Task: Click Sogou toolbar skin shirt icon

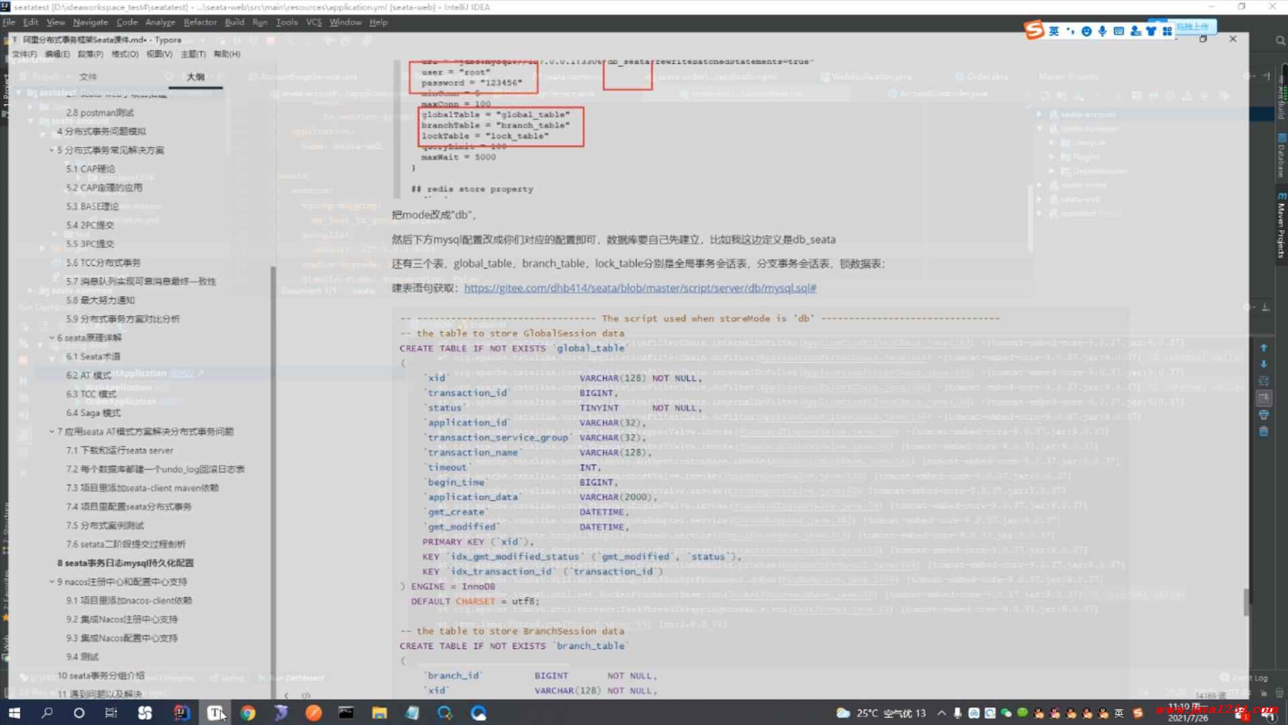Action: [x=1151, y=31]
